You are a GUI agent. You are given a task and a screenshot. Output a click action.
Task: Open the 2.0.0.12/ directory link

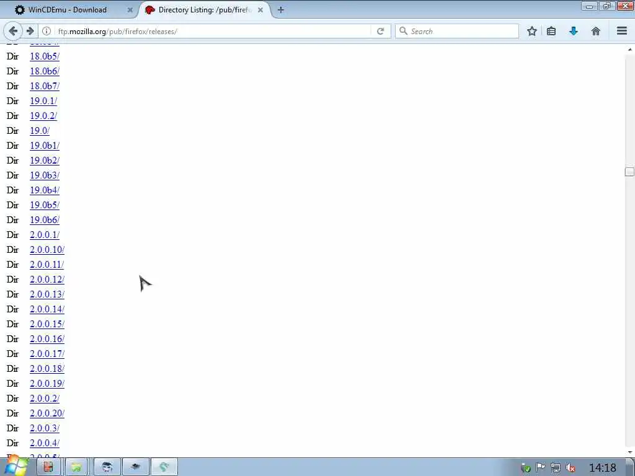47,280
